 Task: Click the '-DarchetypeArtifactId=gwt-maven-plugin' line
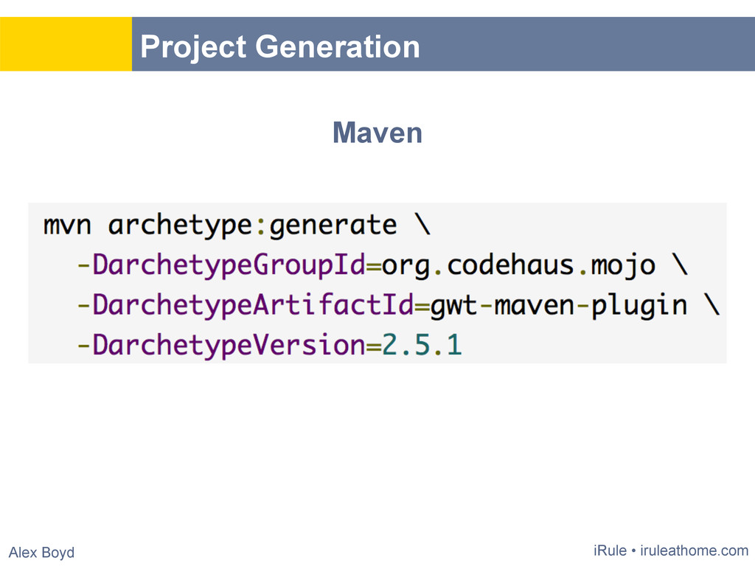point(398,305)
